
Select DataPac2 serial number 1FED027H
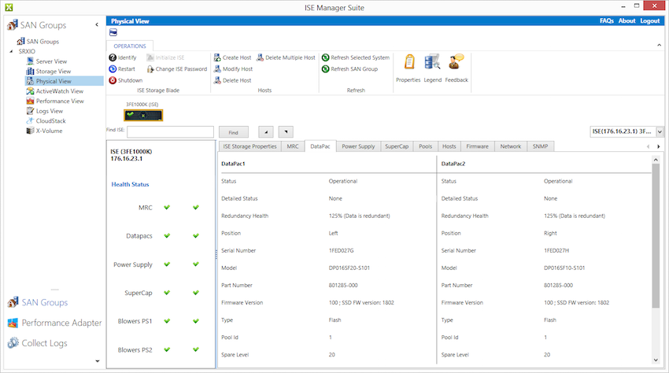(x=556, y=250)
